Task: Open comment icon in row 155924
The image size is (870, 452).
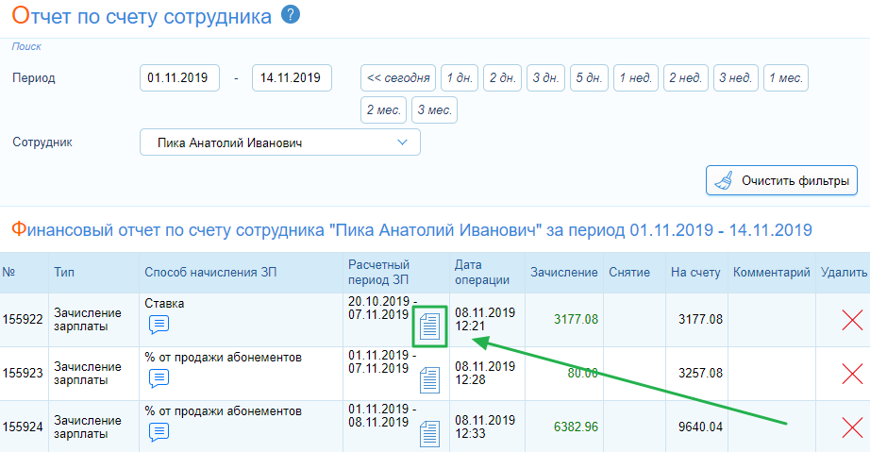Action: (159, 432)
